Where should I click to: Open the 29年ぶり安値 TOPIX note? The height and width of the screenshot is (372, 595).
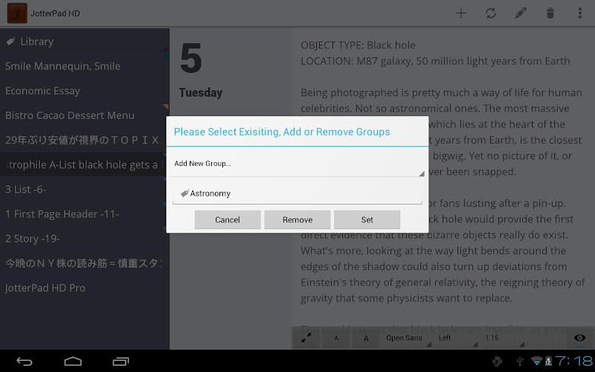coord(84,140)
